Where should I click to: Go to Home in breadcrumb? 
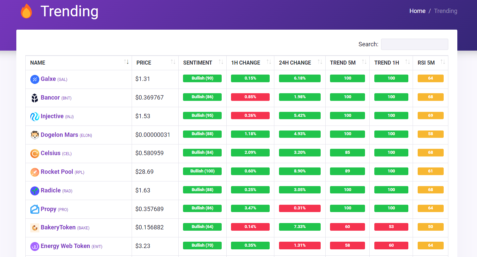point(417,11)
